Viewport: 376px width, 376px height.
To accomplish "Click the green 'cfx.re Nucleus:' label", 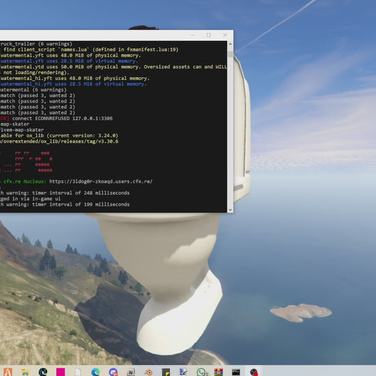I will click(25, 182).
